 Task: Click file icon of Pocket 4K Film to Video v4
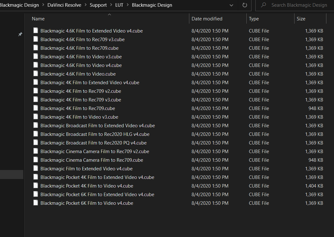(36, 185)
